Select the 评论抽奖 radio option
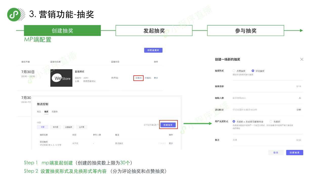Image resolution: width=324 pixels, height=182 pixels. tap(253, 71)
